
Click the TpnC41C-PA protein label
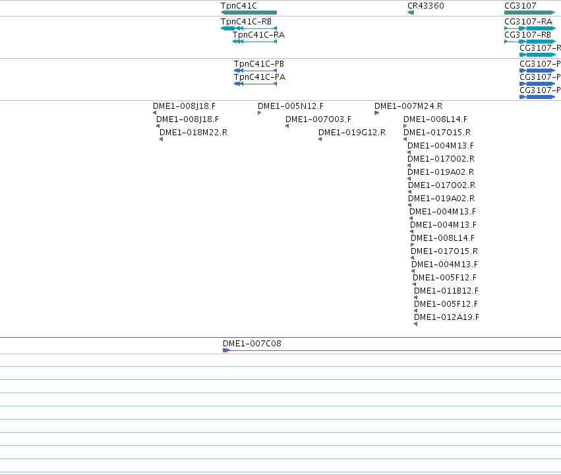[260, 77]
